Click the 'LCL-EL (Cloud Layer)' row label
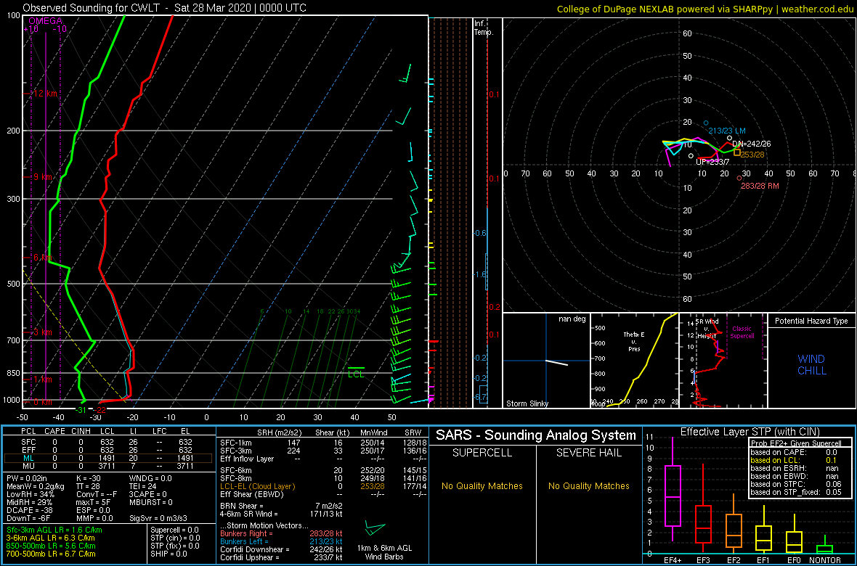Screen dimensions: 857x566 click(257, 486)
